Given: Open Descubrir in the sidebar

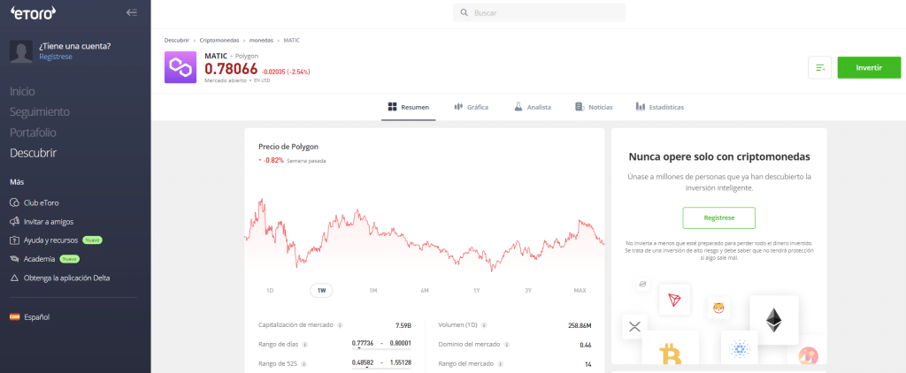Looking at the screenshot, I should click(x=33, y=153).
